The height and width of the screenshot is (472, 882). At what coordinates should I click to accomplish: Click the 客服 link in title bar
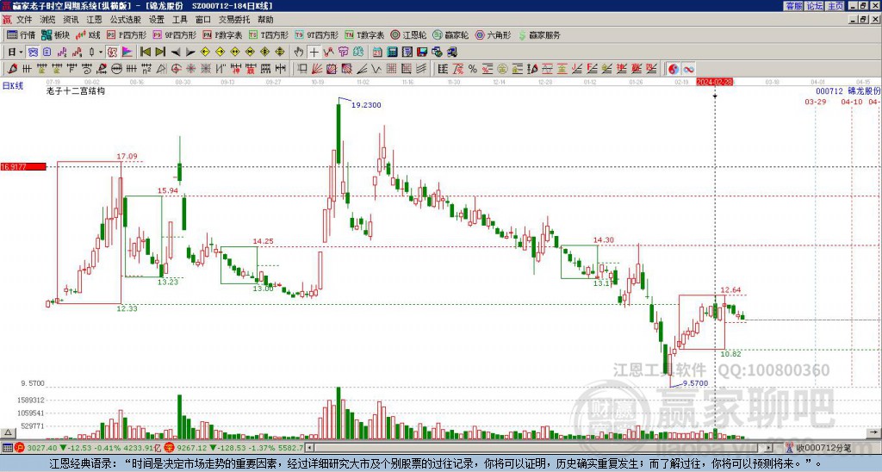coord(793,6)
